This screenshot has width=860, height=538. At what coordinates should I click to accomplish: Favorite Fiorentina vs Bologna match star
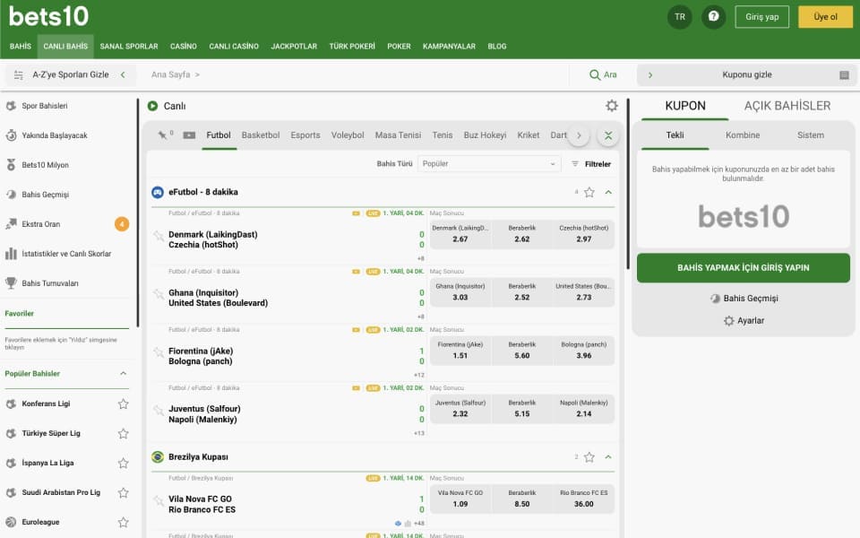159,351
